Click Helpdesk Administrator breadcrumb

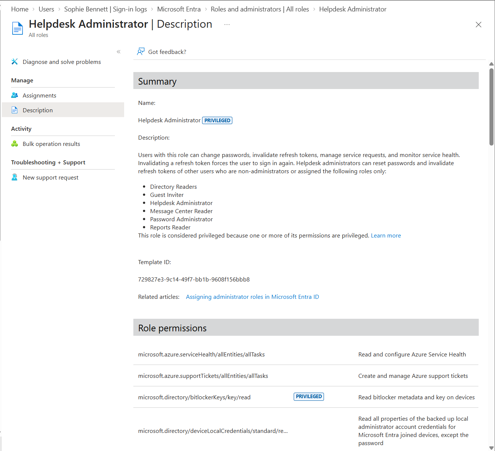click(353, 9)
